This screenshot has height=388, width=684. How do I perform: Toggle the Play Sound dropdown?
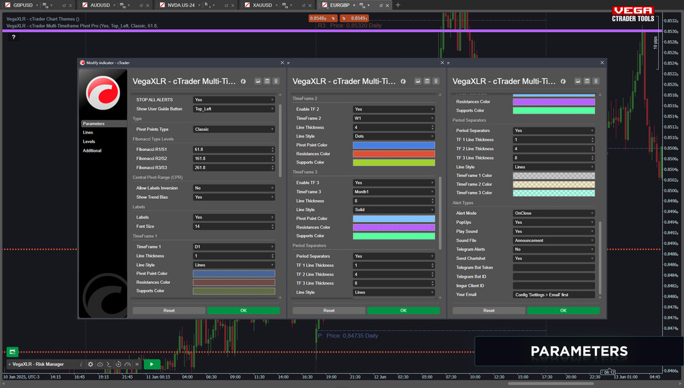(554, 231)
